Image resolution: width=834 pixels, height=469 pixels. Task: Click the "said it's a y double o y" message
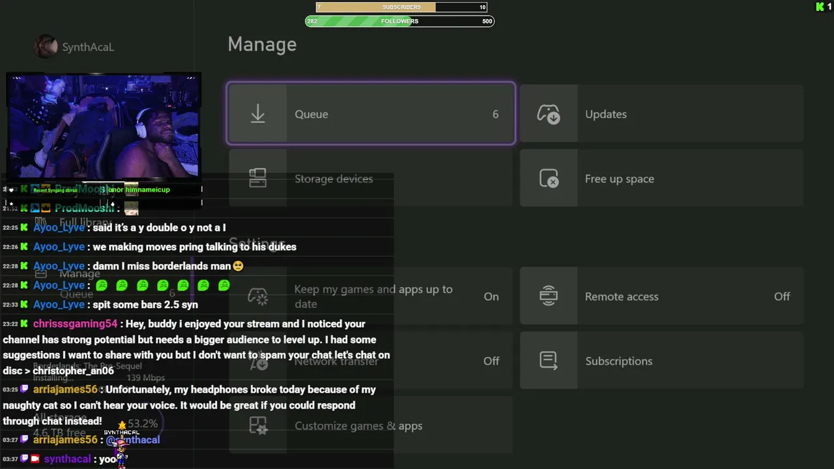coord(160,227)
